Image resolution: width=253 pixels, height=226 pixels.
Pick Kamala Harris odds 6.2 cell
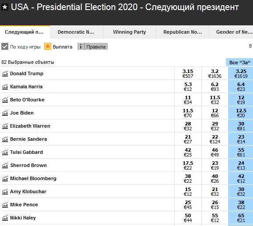215,87
